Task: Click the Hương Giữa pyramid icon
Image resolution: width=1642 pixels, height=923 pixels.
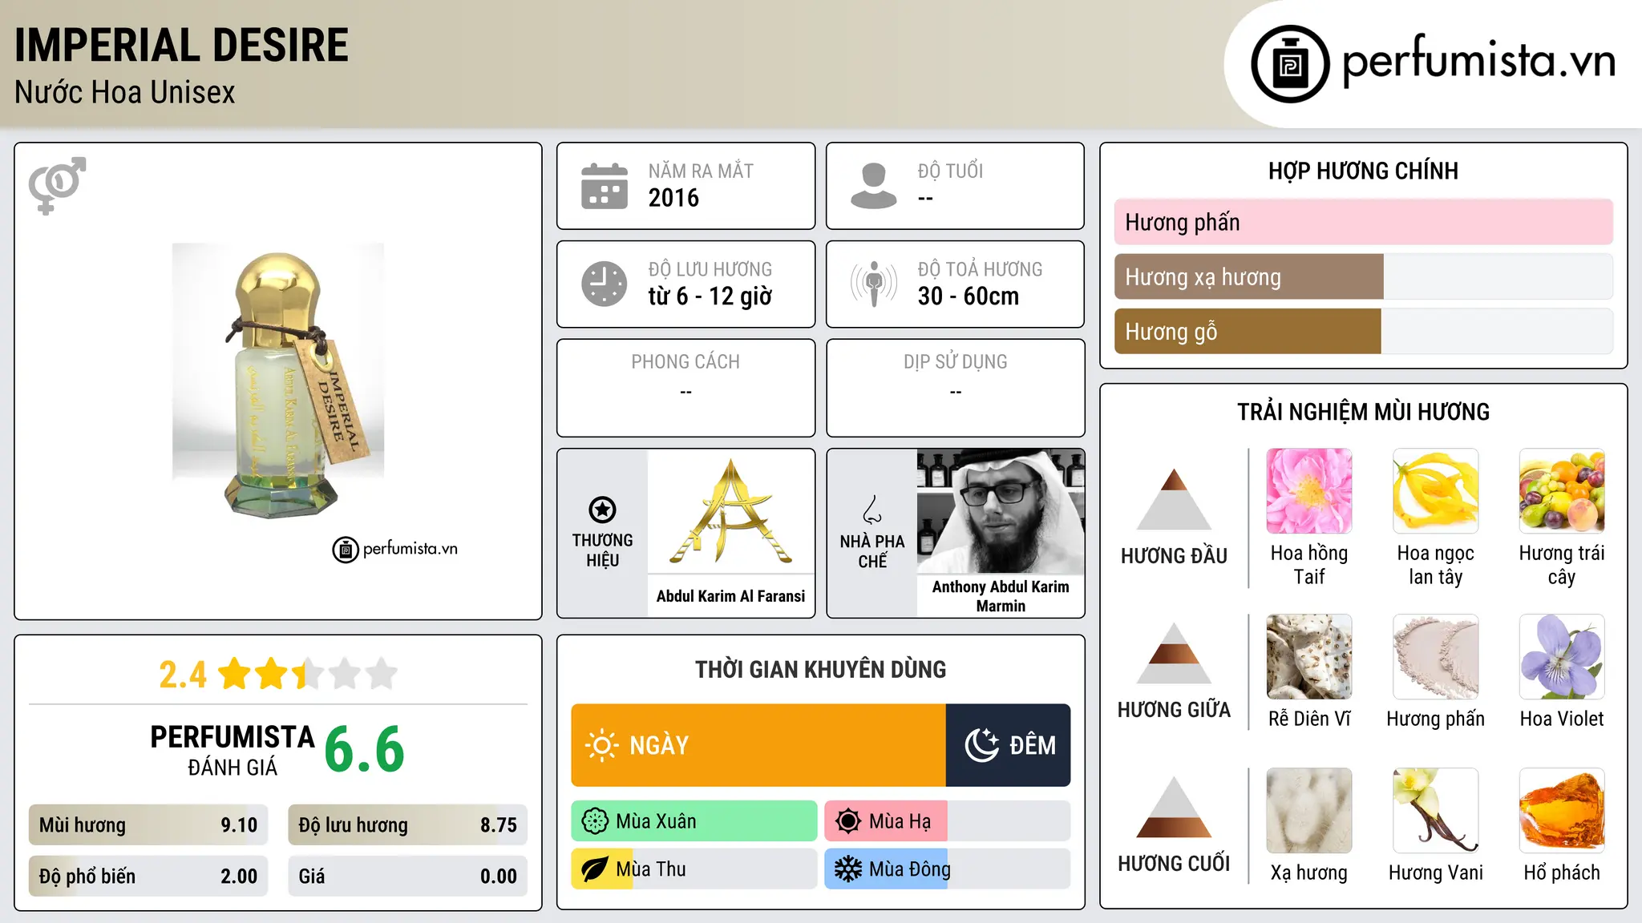Action: click(x=1174, y=653)
